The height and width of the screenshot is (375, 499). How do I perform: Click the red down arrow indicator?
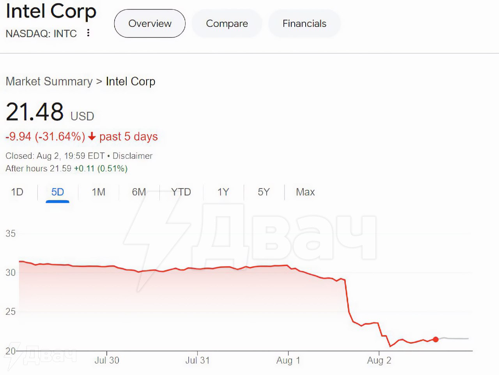point(92,137)
